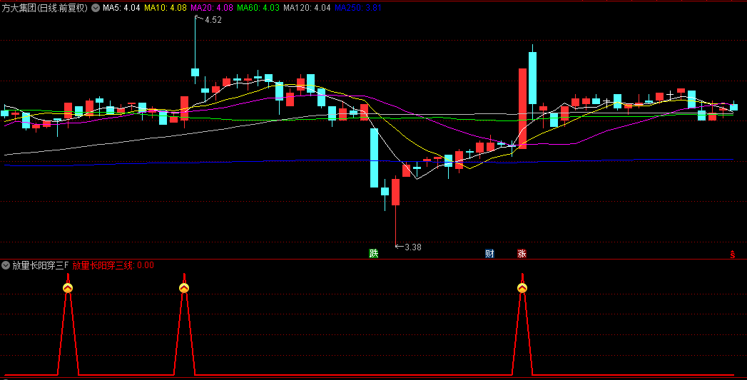Click the MA5: 4.04 label
The image size is (747, 380).
pos(121,8)
